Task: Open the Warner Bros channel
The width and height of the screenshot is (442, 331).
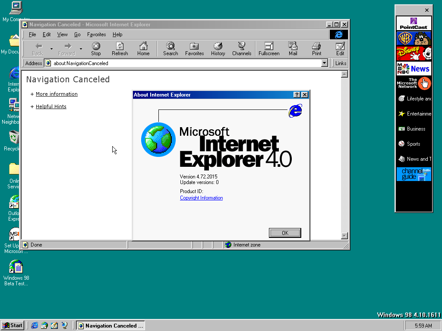Action: [x=414, y=38]
